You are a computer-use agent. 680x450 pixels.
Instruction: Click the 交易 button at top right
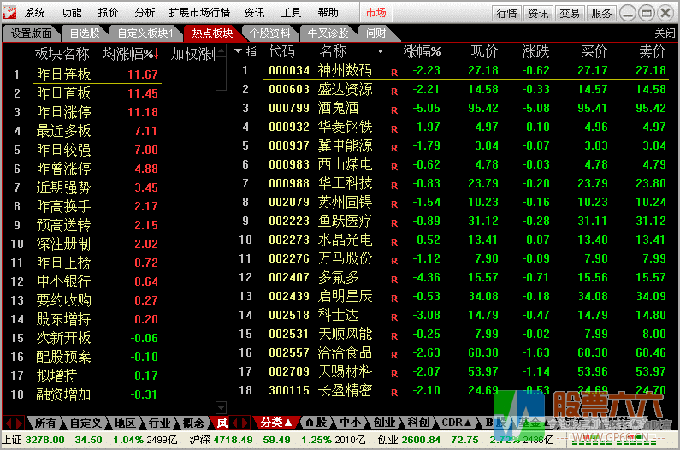(570, 14)
